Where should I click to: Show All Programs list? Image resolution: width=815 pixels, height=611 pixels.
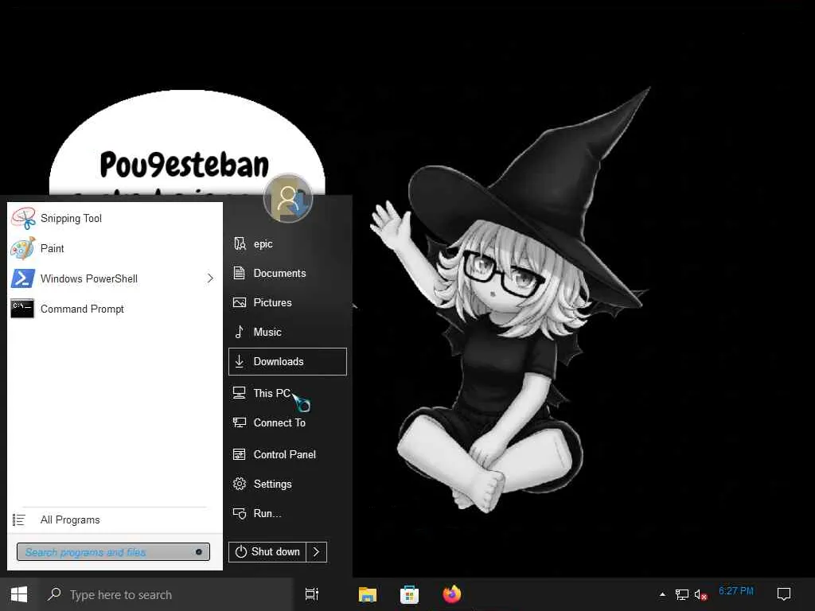click(x=115, y=520)
